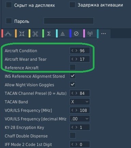Screen dimensions: 131x148
Task: Disable Allow Night Vision Goggles
Action: pyautogui.click(x=73, y=84)
